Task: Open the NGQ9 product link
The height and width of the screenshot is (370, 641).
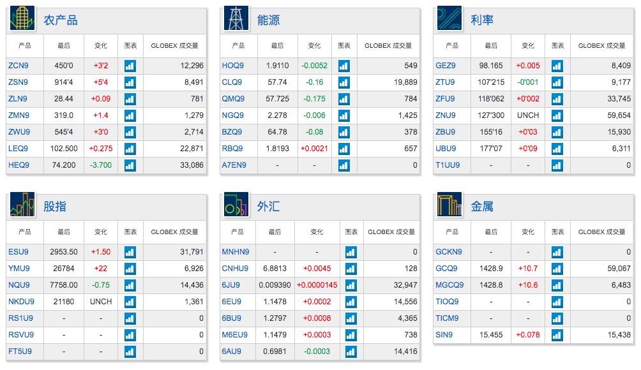Action: [232, 115]
